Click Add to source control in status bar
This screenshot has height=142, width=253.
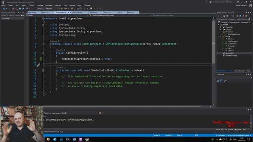233,135
